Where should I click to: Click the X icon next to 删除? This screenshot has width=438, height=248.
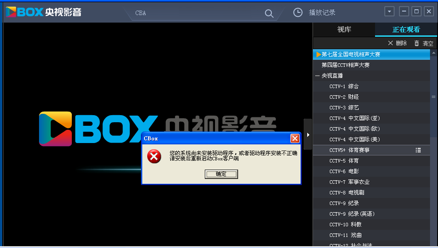(391, 43)
